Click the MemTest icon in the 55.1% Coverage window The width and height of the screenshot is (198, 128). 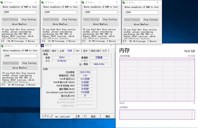[124, 2]
